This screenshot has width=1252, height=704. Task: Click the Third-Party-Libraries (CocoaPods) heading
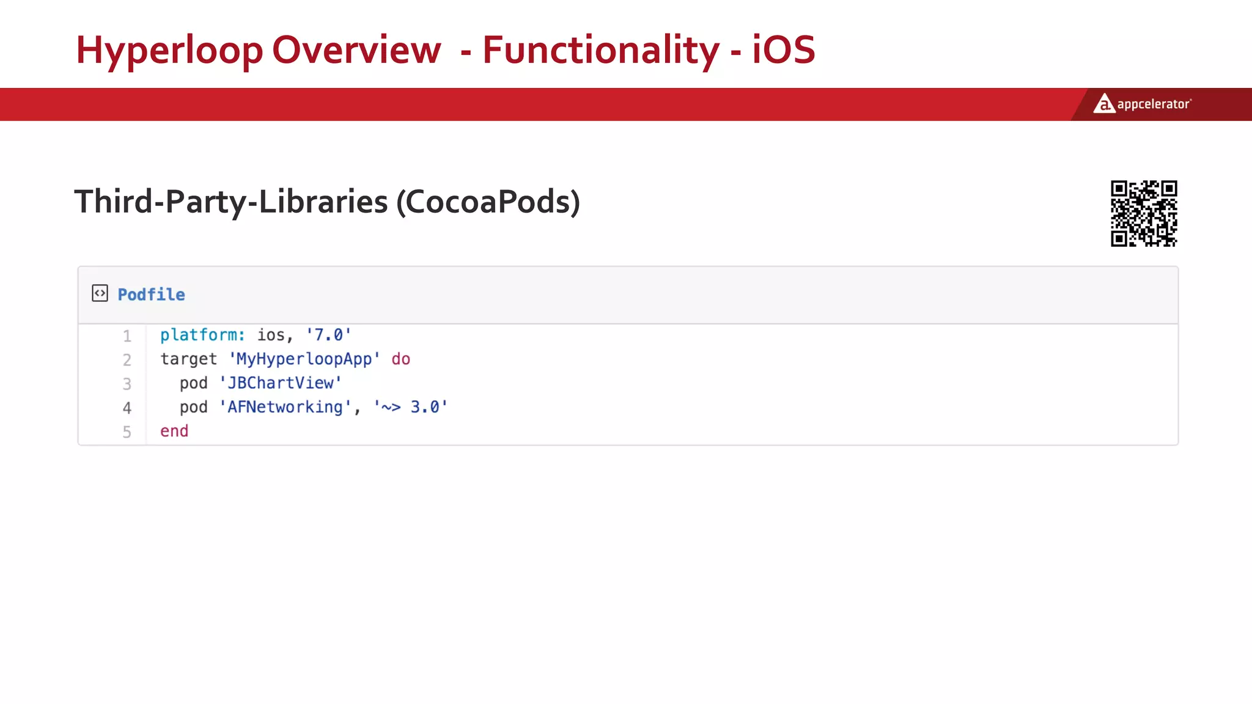327,202
